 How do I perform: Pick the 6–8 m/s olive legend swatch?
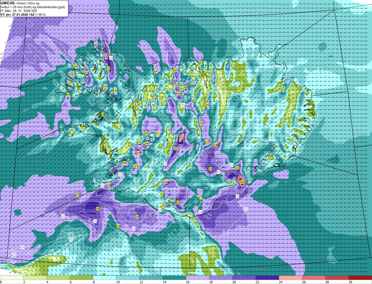click(x=82, y=278)
